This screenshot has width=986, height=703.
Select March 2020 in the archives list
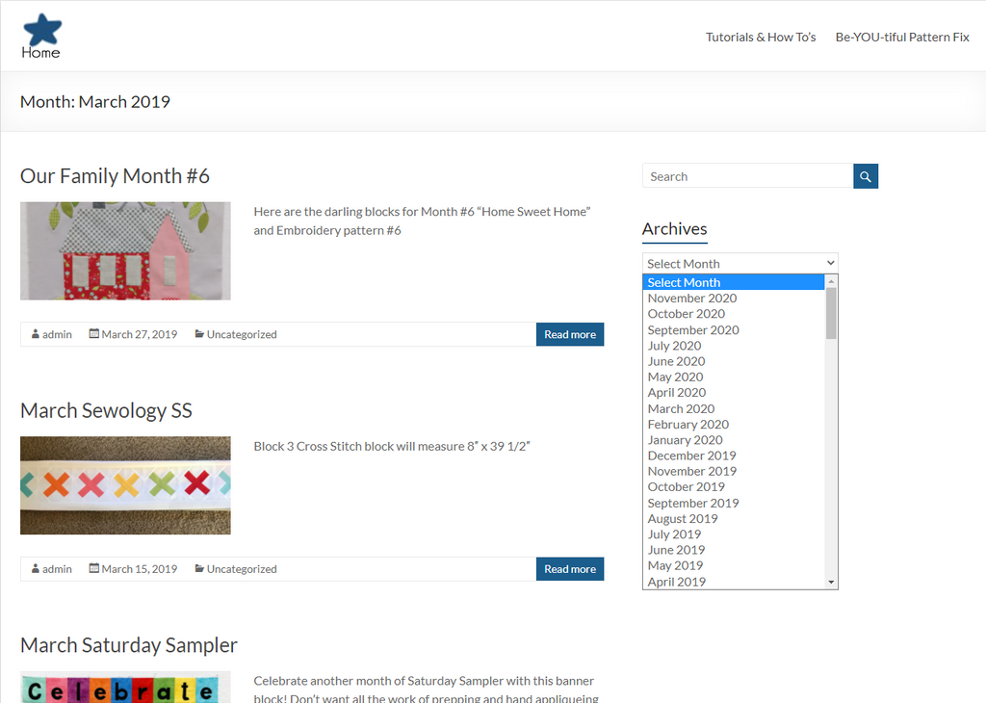(681, 408)
